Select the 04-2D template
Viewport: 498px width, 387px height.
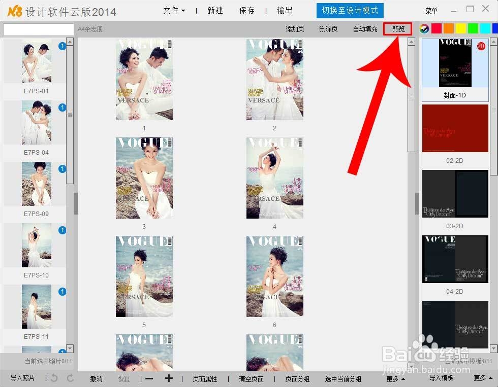click(x=455, y=259)
